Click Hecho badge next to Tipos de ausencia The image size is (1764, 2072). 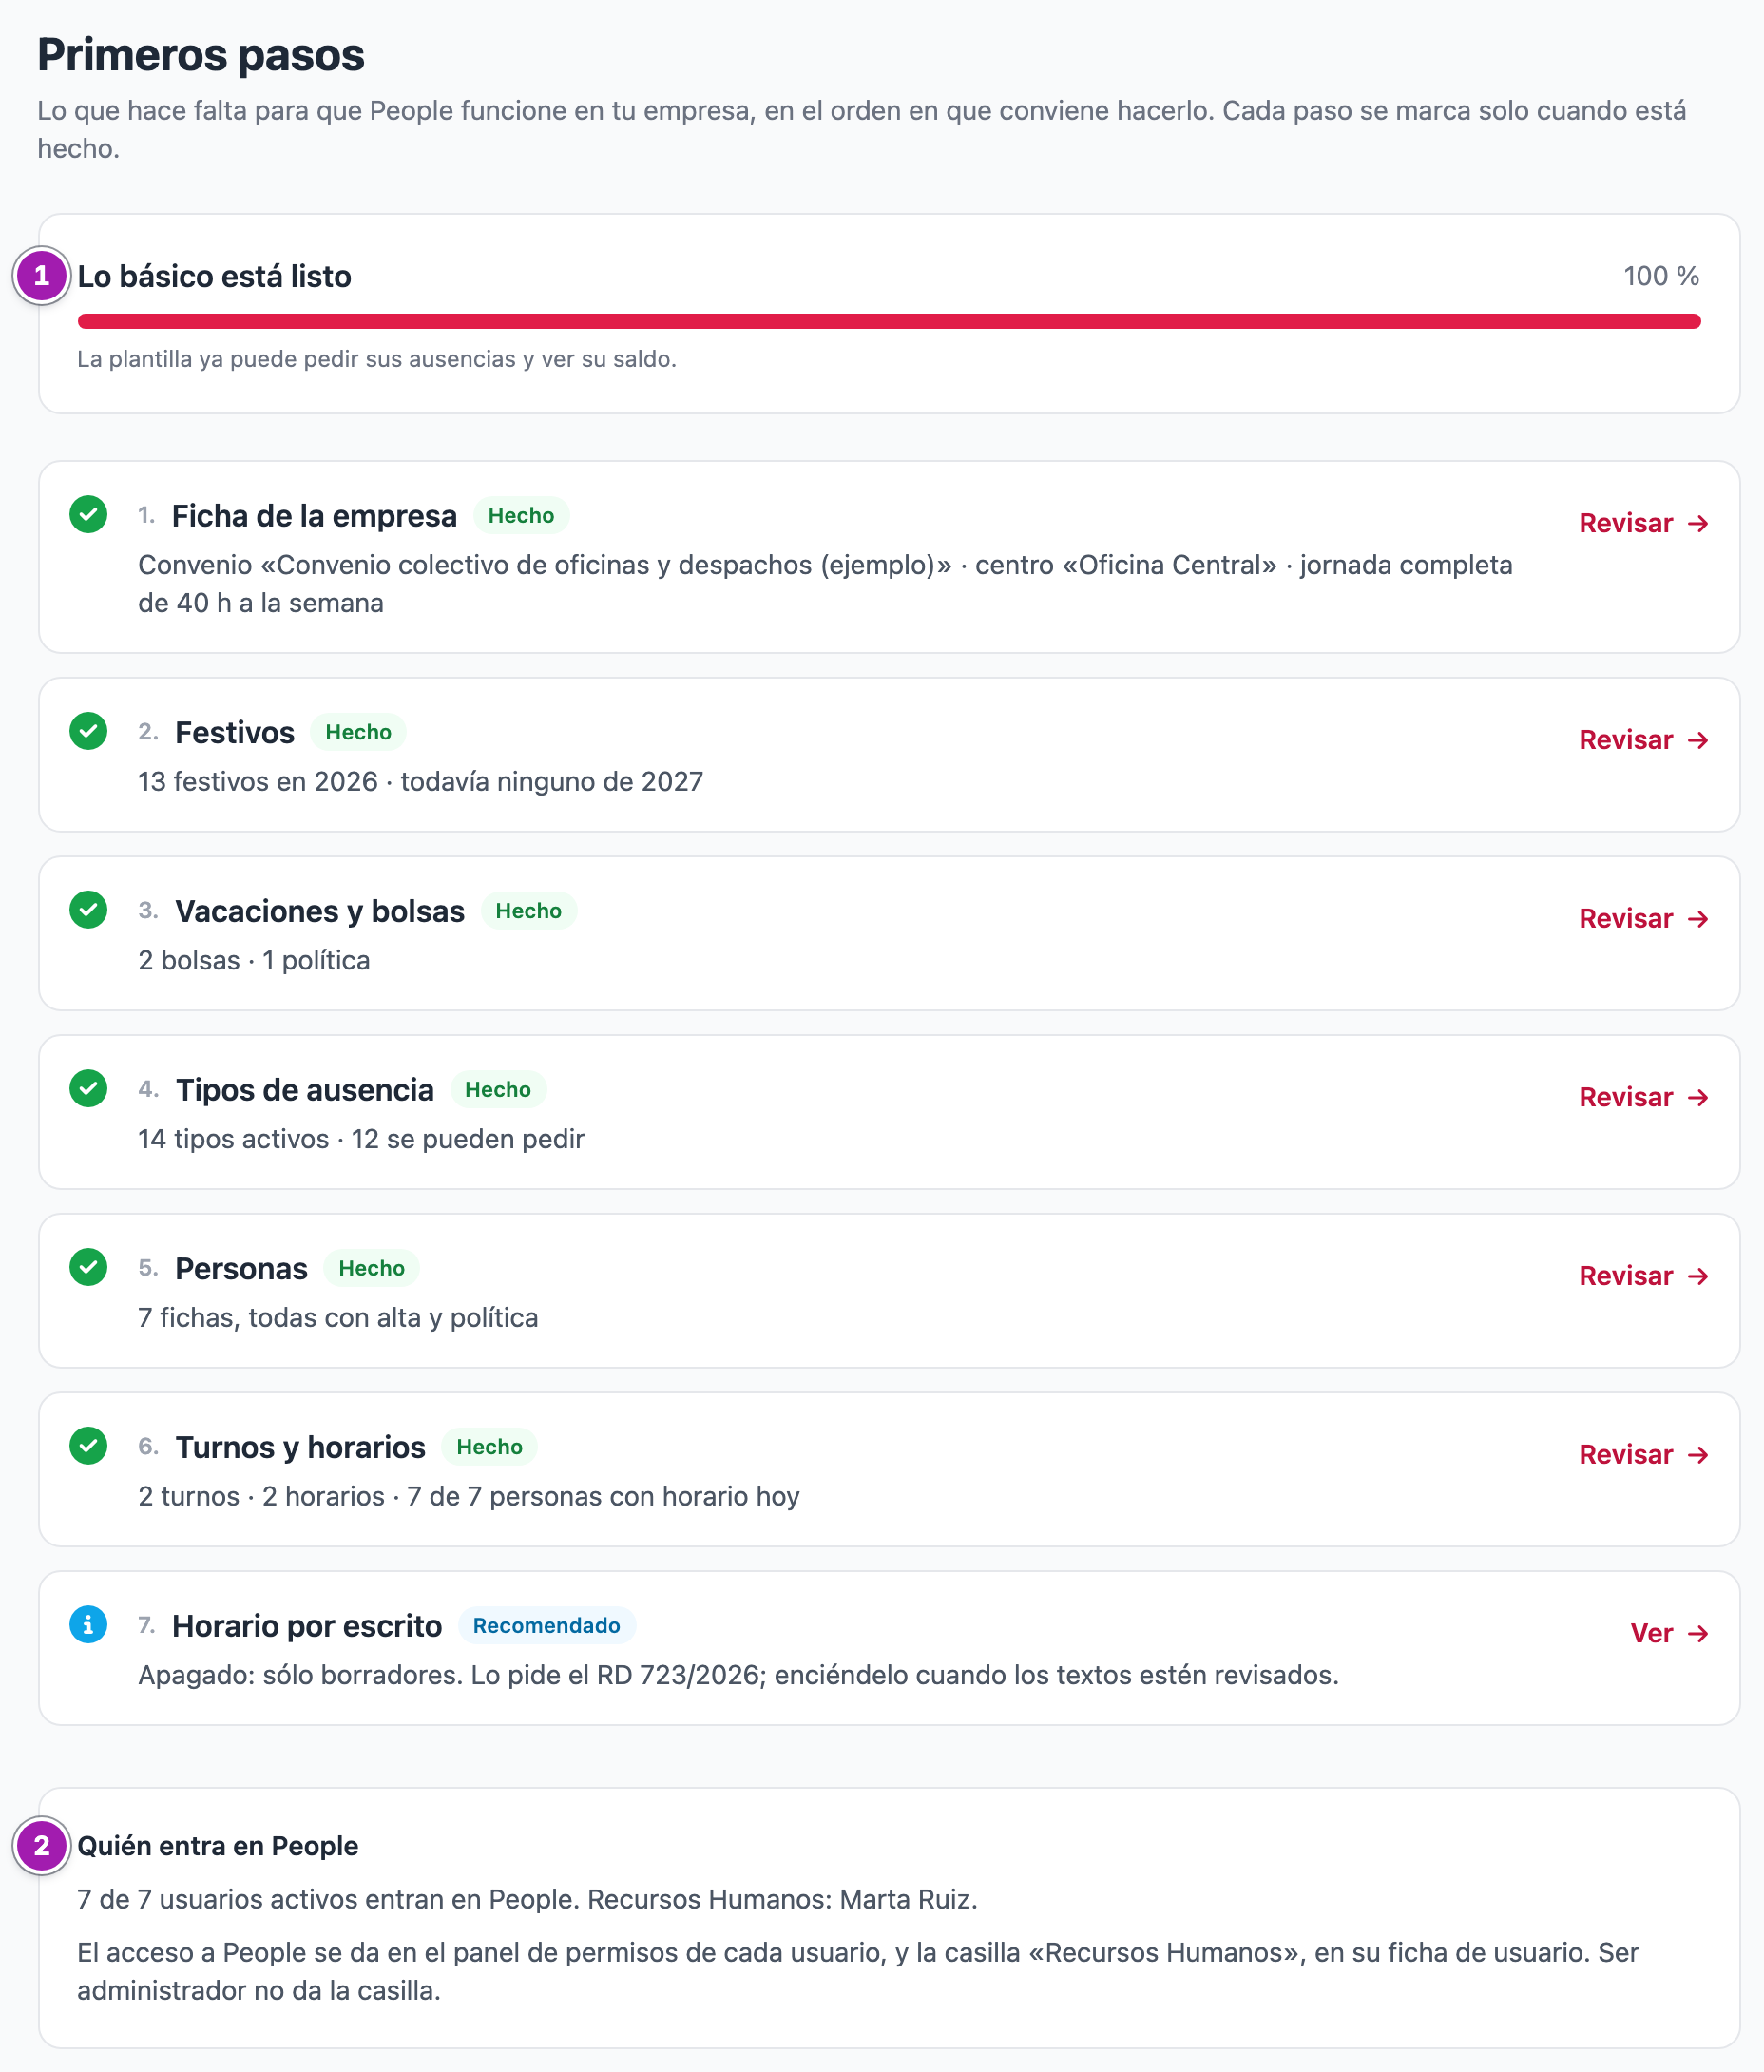pos(497,1090)
